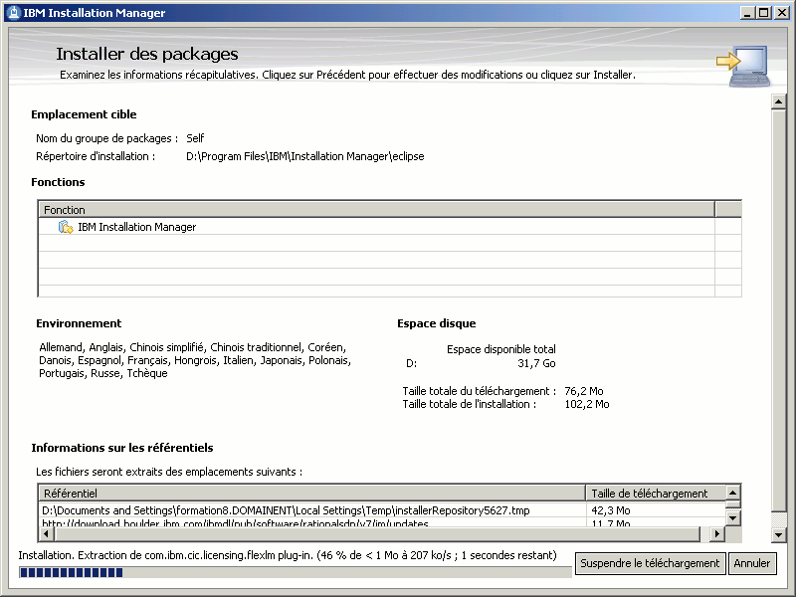Click repository table scroll left arrow
The image size is (796, 597).
point(46,534)
